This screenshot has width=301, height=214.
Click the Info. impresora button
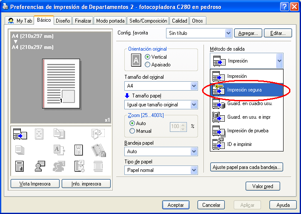click(86, 184)
